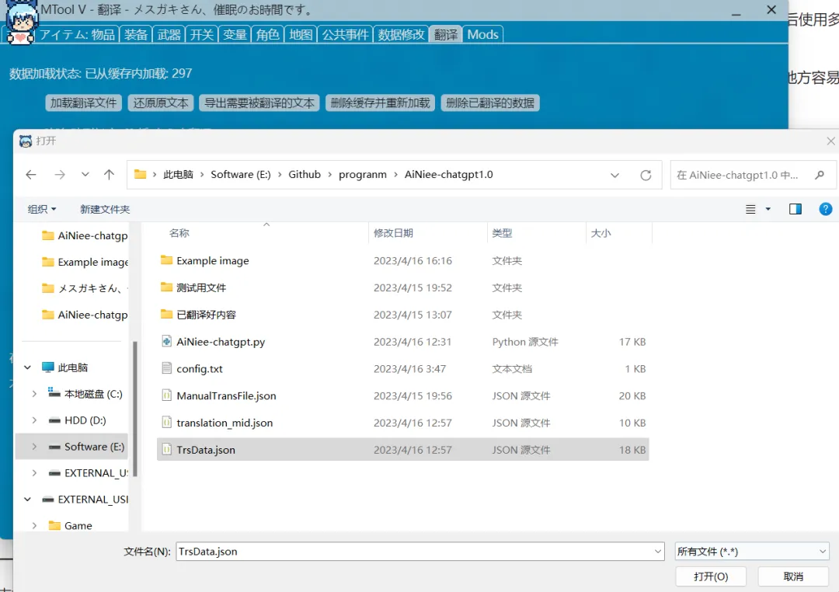This screenshot has height=592, width=839.
Task: Click the 加载翻译文件 button
Action: [x=84, y=103]
